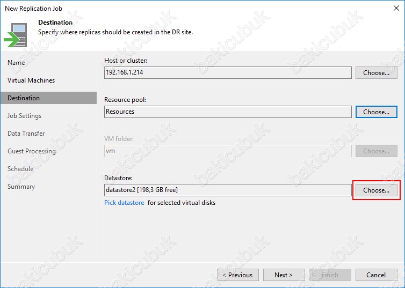Click the Datastore field showing datastore2
Screen dimensions: 405x288
[x=228, y=190]
